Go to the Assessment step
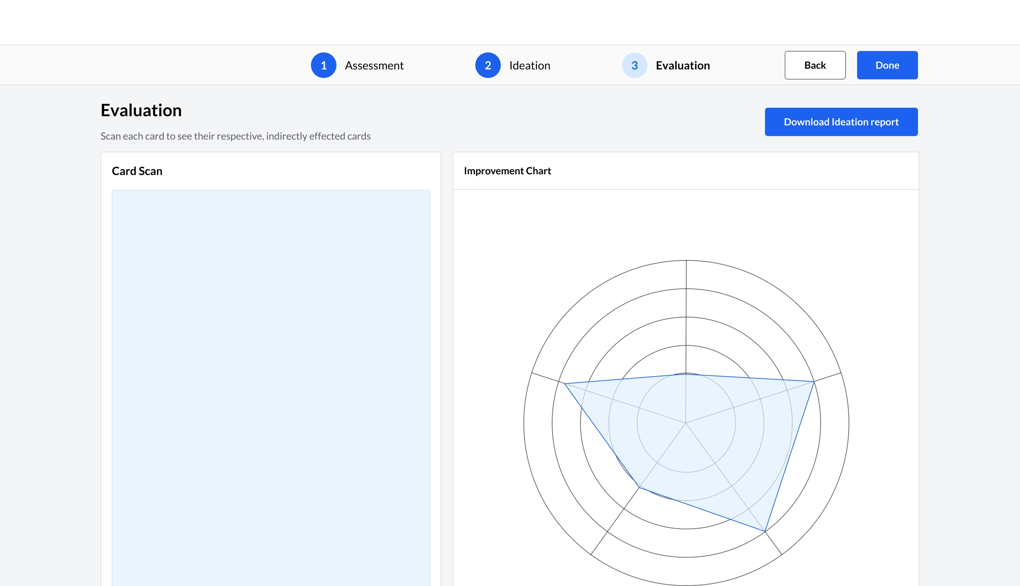This screenshot has height=586, width=1020. 374,65
